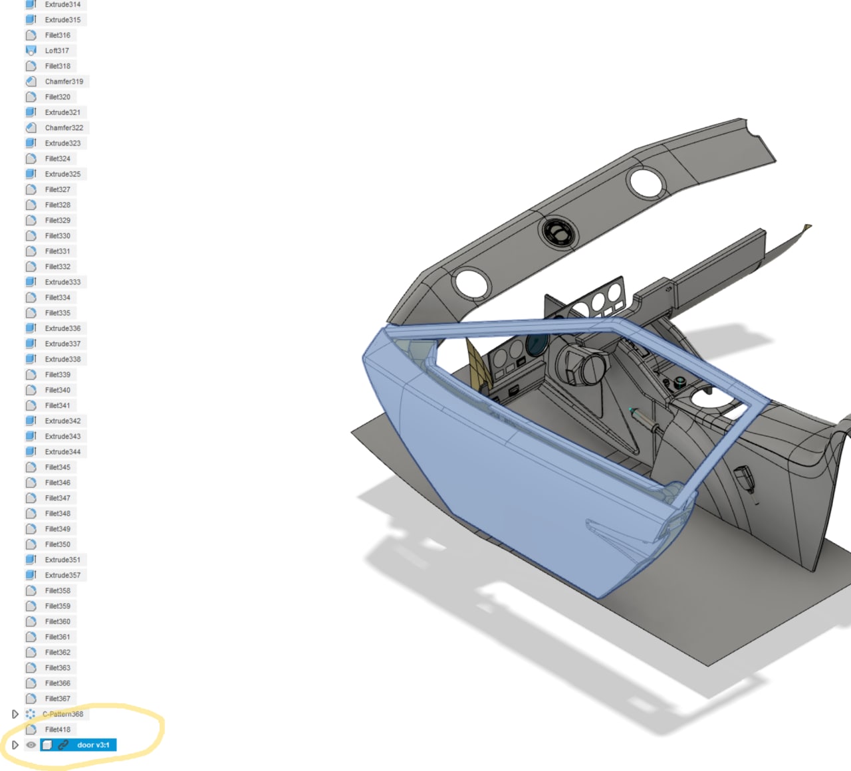The height and width of the screenshot is (771, 851).
Task: Toggle visibility eye of door v3:1
Action: (x=31, y=745)
